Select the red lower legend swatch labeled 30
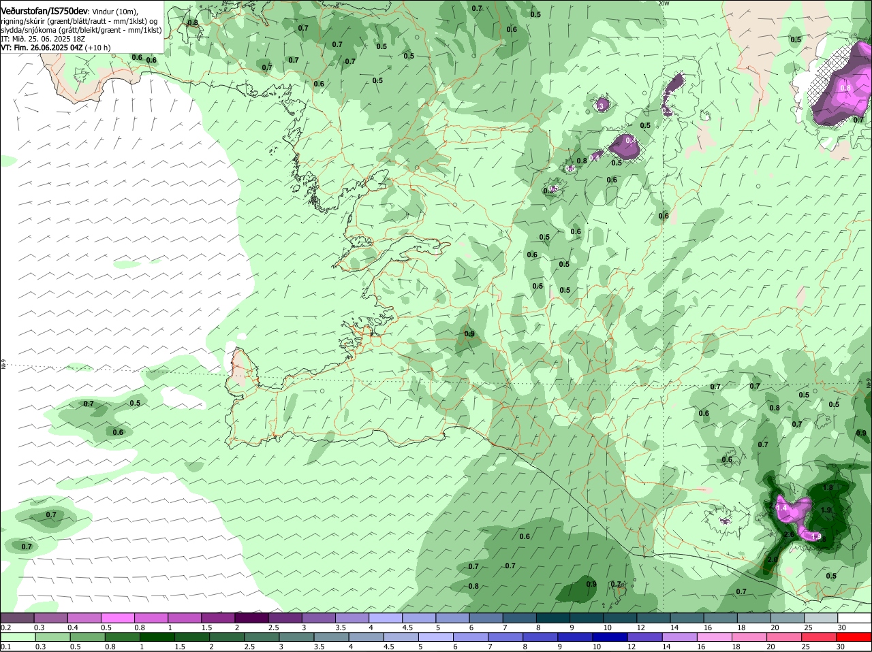The image size is (872, 652). click(x=854, y=638)
